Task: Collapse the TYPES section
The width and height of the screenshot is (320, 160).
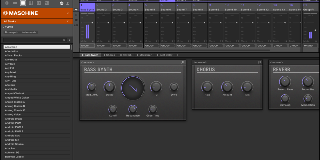Action: [x=3, y=27]
